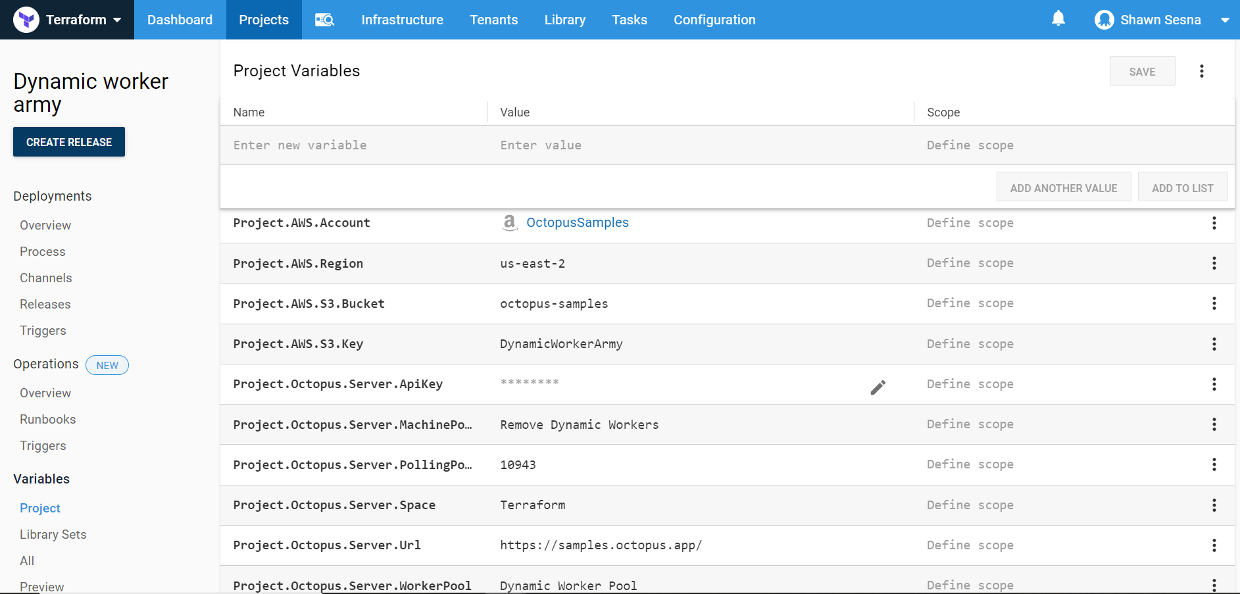This screenshot has height=594, width=1240.
Task: Go to the Library tab
Action: 564,20
